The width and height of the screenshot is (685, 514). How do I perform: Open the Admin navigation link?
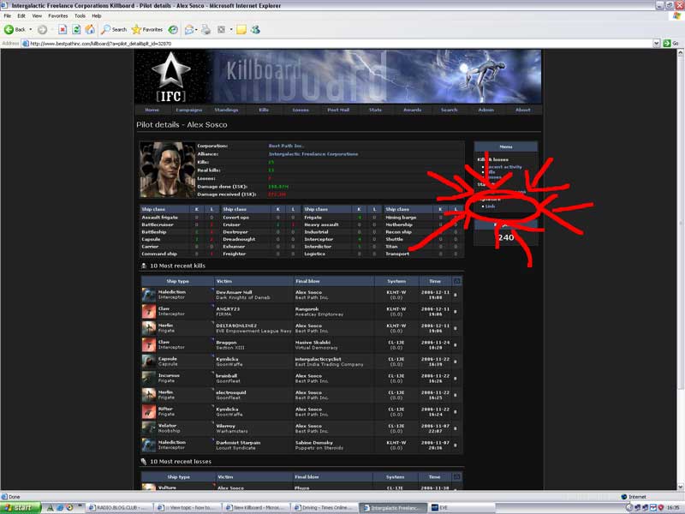(485, 110)
